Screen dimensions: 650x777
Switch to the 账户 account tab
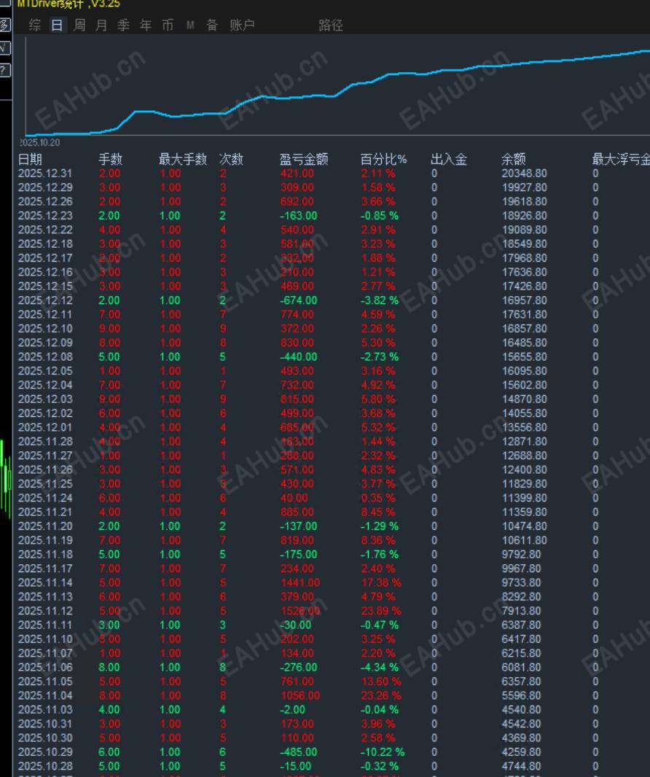[242, 25]
